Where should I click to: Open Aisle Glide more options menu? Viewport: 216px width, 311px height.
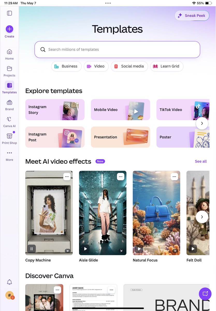(x=120, y=176)
